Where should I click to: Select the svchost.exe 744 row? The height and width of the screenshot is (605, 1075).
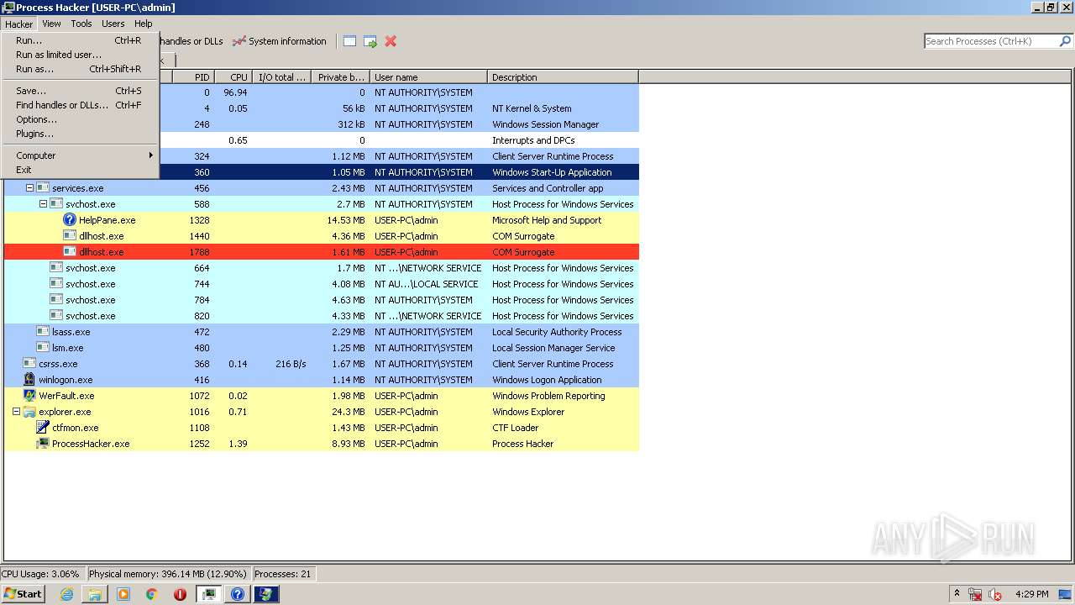point(322,284)
